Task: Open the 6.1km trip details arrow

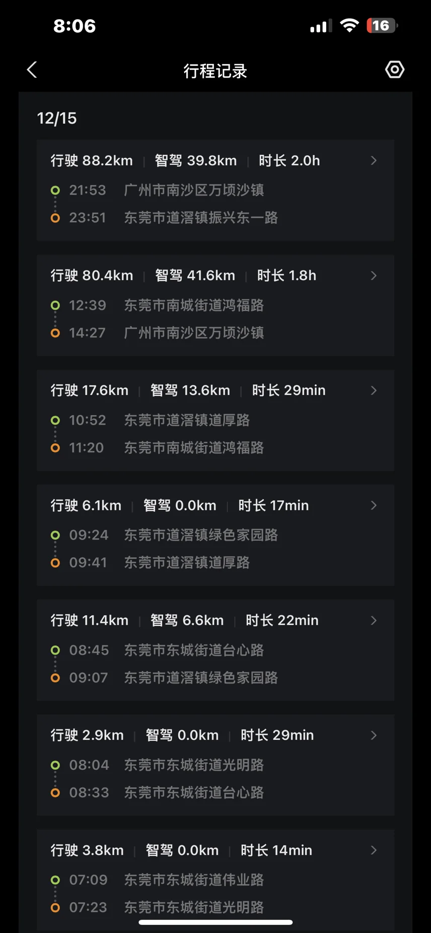Action: (x=374, y=505)
